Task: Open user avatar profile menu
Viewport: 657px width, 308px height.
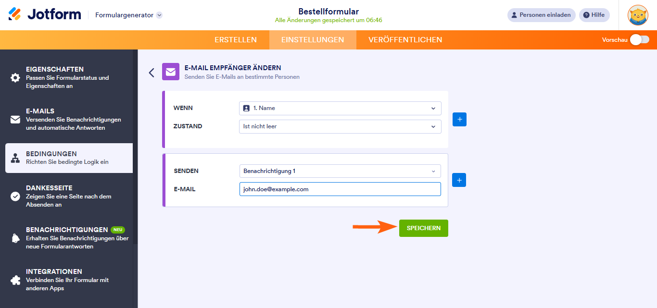Action: [x=638, y=15]
